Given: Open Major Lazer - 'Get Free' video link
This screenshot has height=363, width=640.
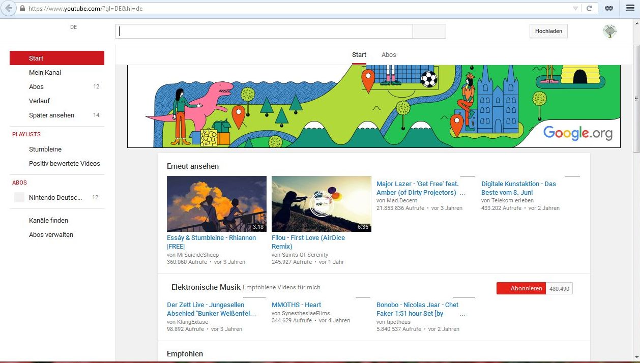Looking at the screenshot, I should tap(421, 188).
